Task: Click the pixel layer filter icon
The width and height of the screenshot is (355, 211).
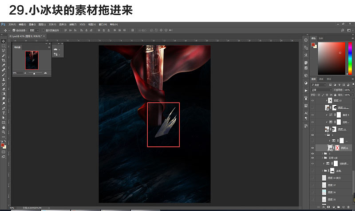Action: point(330,85)
